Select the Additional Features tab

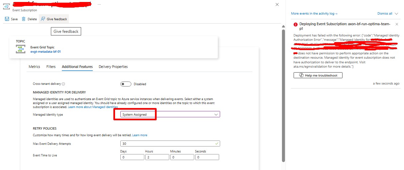[77, 67]
